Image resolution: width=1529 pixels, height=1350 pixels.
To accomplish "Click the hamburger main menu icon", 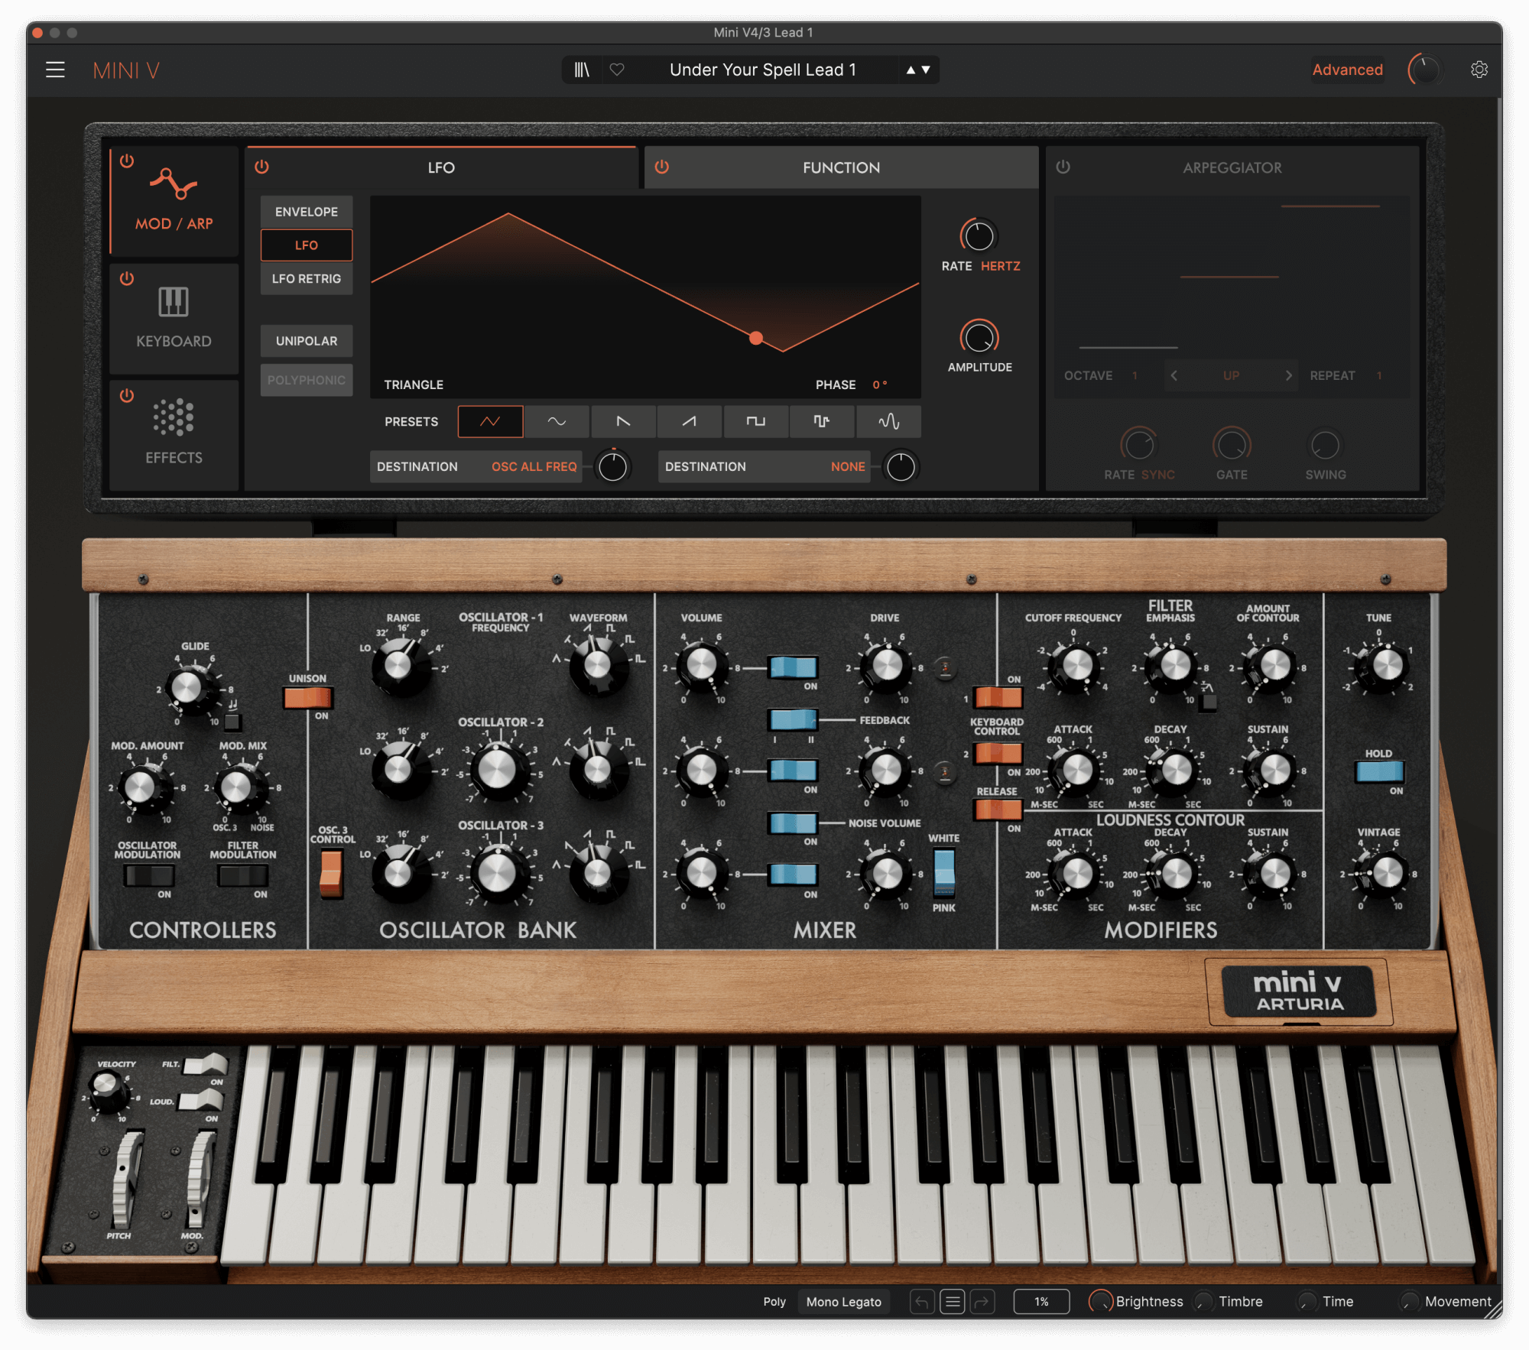I will [x=55, y=70].
